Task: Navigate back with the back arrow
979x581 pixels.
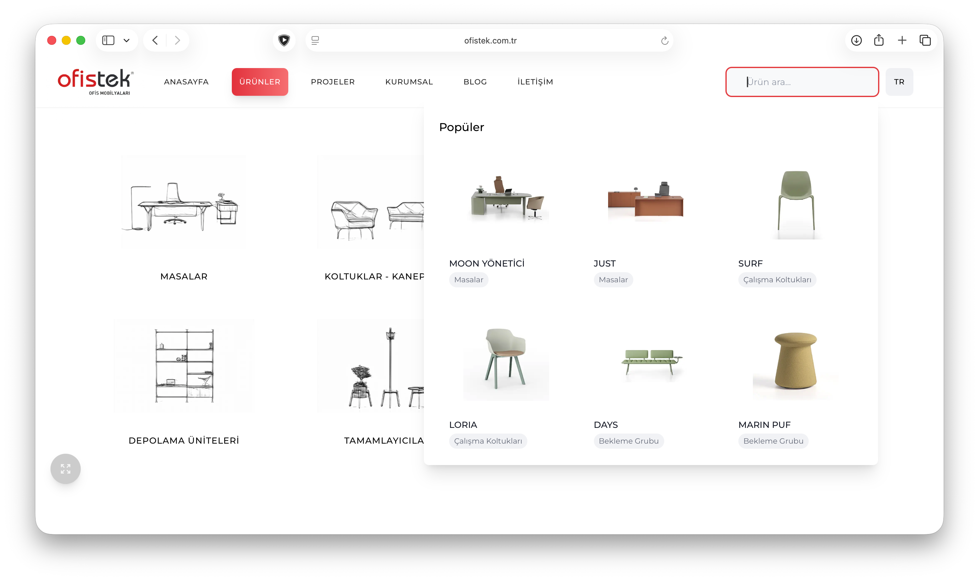Action: point(155,40)
